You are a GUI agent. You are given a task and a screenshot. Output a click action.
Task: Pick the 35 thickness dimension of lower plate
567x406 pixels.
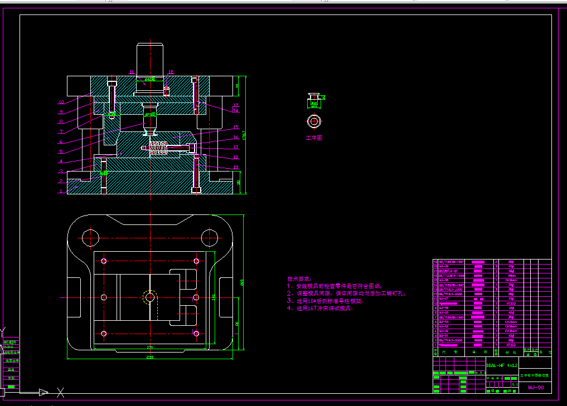(238, 183)
